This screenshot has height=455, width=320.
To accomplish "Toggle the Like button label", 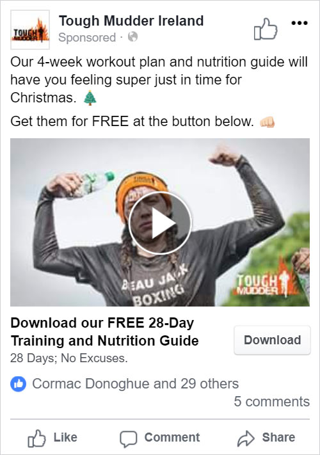I will click(65, 437).
